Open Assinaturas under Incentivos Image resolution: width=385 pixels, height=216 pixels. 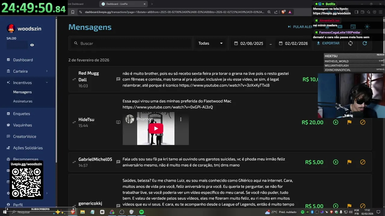pyautogui.click(x=23, y=101)
